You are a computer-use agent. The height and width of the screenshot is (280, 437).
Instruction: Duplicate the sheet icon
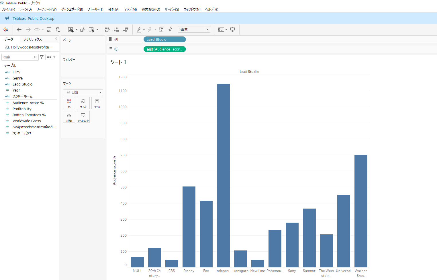(x=83, y=29)
